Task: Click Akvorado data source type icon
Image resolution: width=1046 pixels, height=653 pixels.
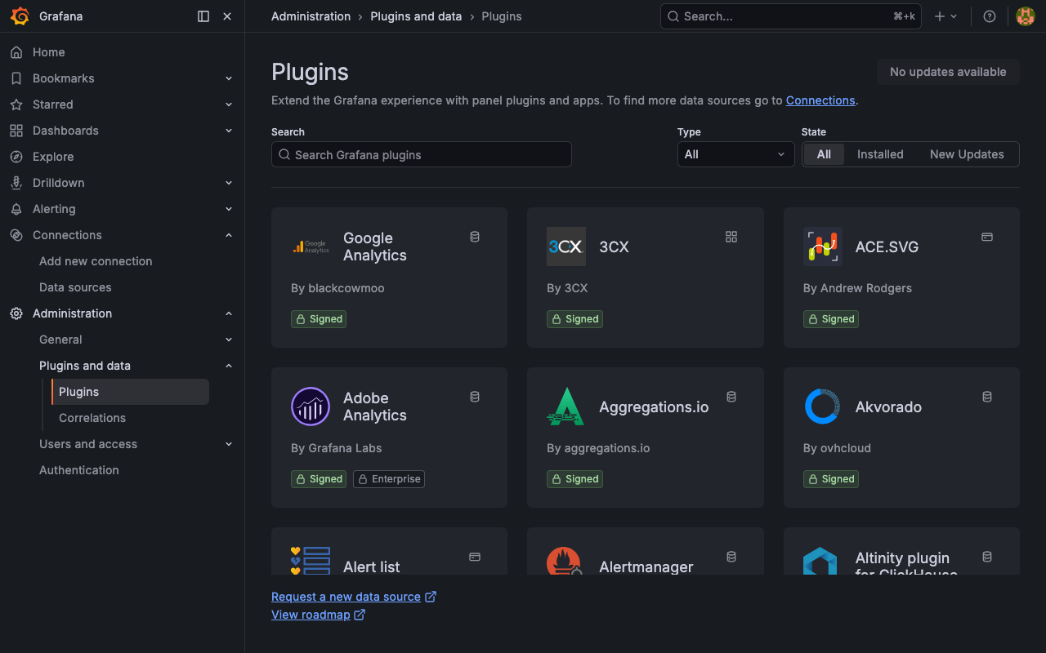Action: coord(987,397)
